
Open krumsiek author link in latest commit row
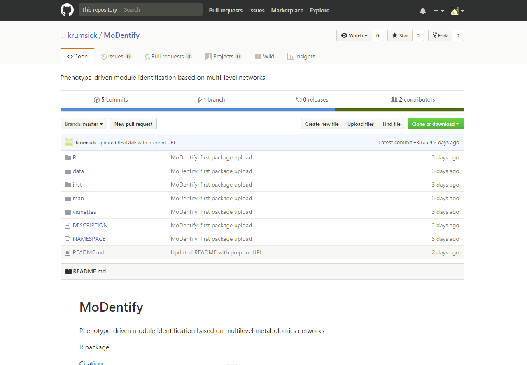tap(86, 142)
